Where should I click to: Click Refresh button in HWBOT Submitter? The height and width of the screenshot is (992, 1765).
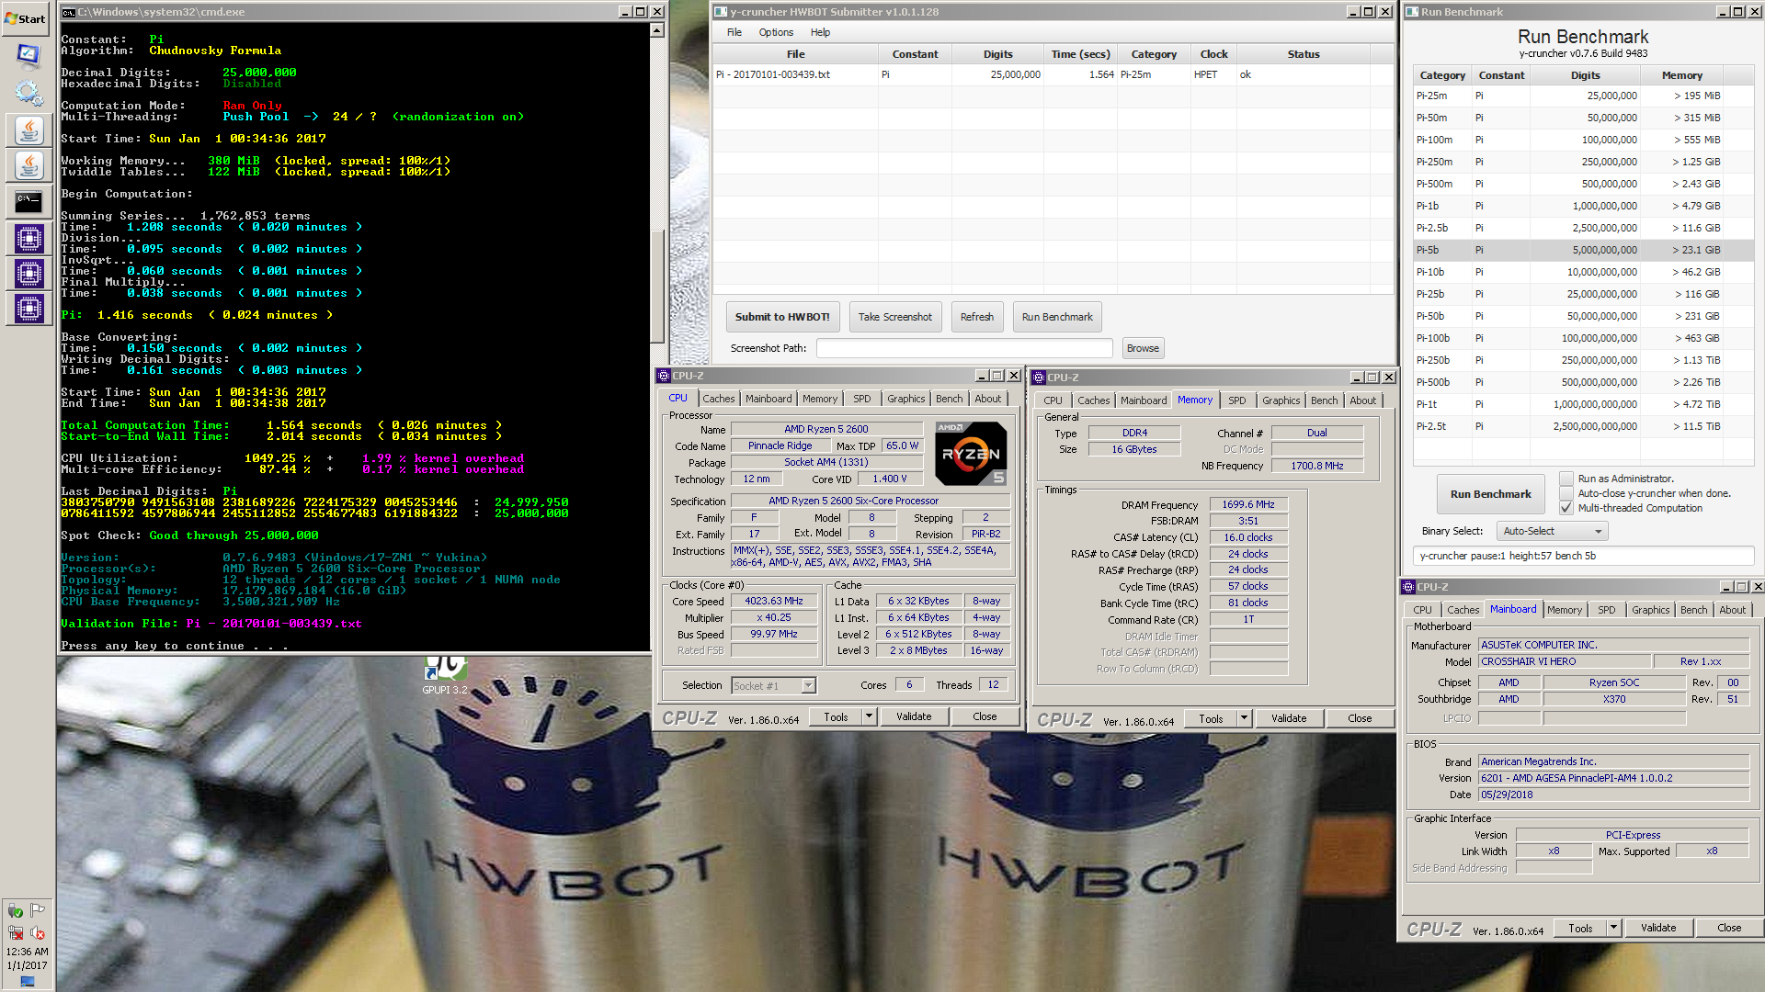point(977,317)
